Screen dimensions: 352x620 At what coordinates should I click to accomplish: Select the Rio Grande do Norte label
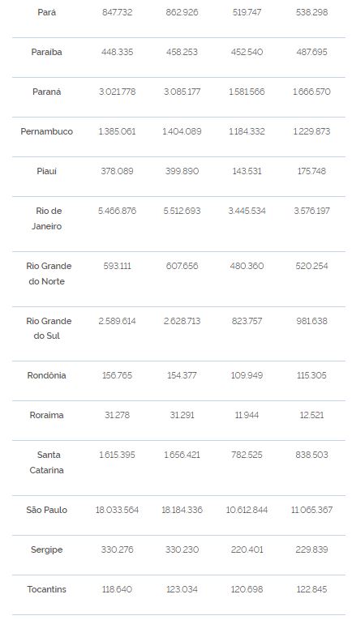(47, 274)
